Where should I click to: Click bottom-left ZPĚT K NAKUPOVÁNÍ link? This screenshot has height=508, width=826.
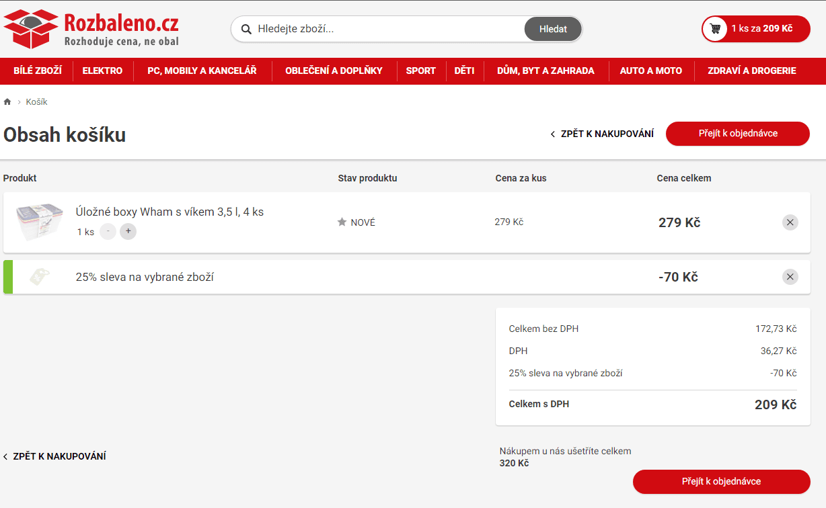click(x=55, y=456)
